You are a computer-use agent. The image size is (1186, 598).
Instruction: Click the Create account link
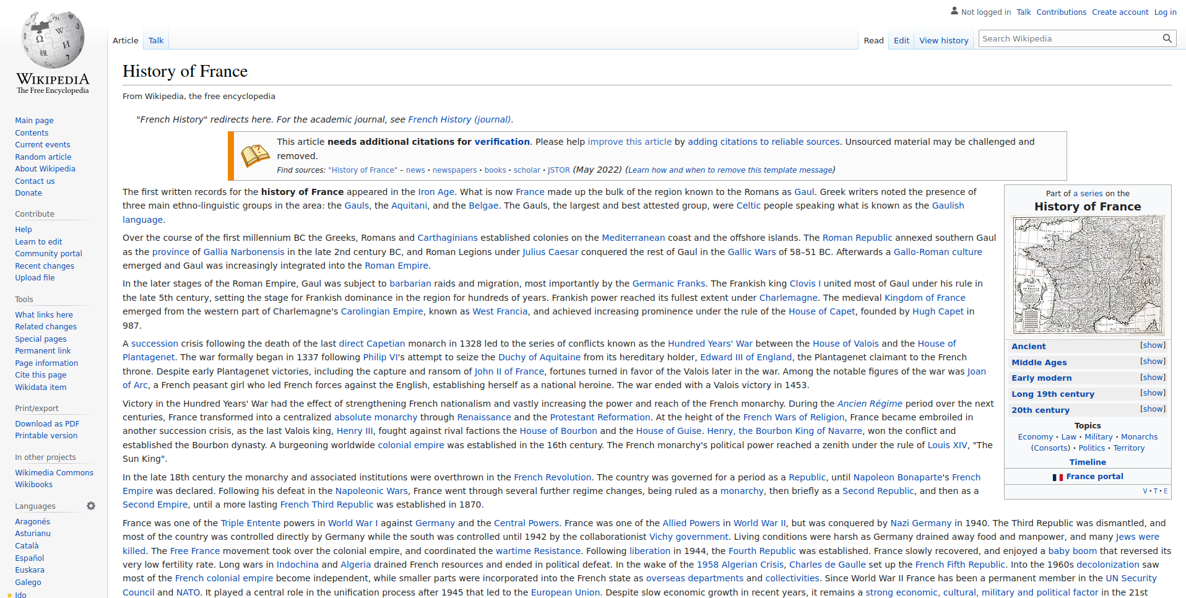pyautogui.click(x=1120, y=12)
